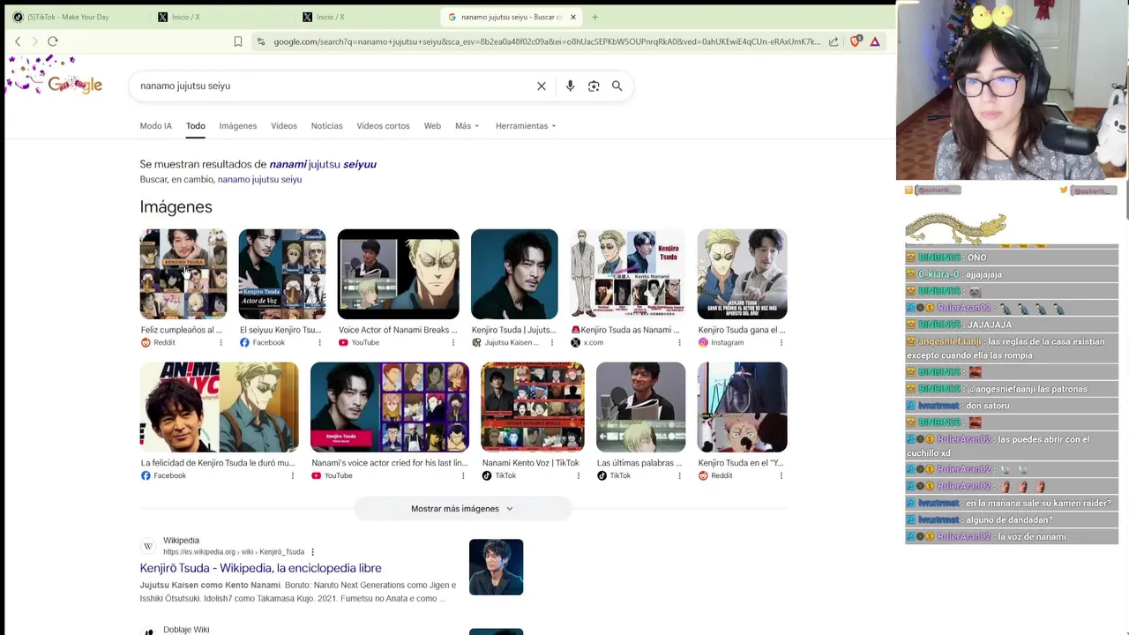This screenshot has width=1129, height=635.
Task: Open Brave Rewards triangle icon
Action: (875, 41)
